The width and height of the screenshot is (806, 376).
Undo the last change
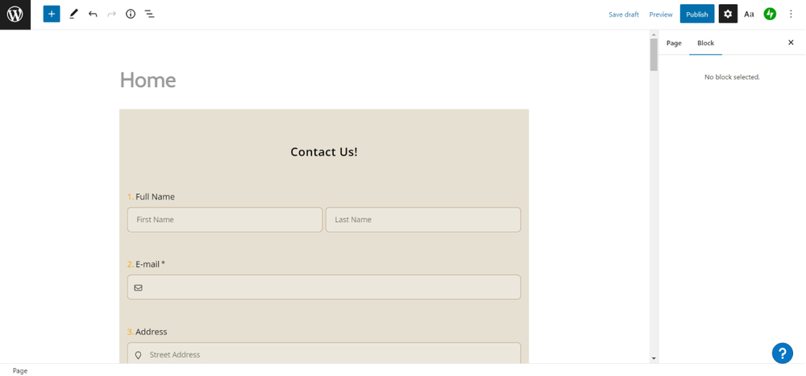(93, 14)
